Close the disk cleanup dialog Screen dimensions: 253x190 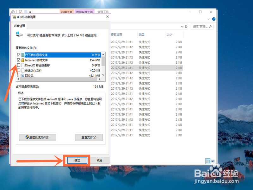coord(108,17)
